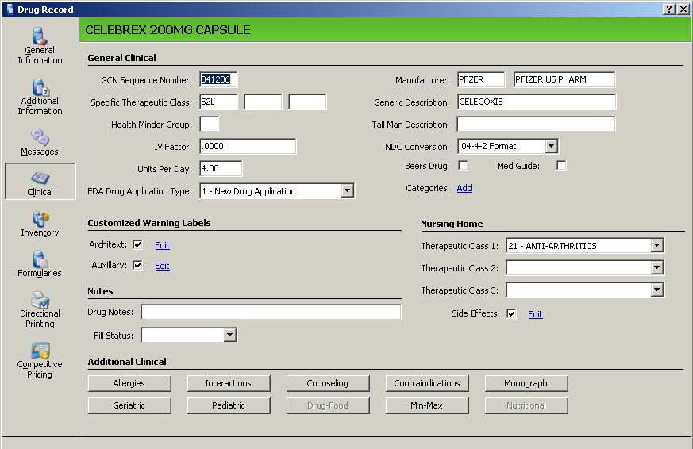
Task: Click the Add link for Categories
Action: pyautogui.click(x=464, y=188)
